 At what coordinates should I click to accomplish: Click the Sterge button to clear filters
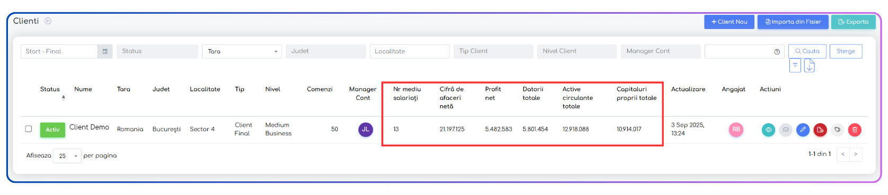[x=846, y=51]
